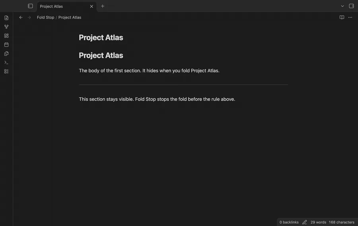Toggle the left sidebar panel
The image size is (358, 226).
pos(30,6)
